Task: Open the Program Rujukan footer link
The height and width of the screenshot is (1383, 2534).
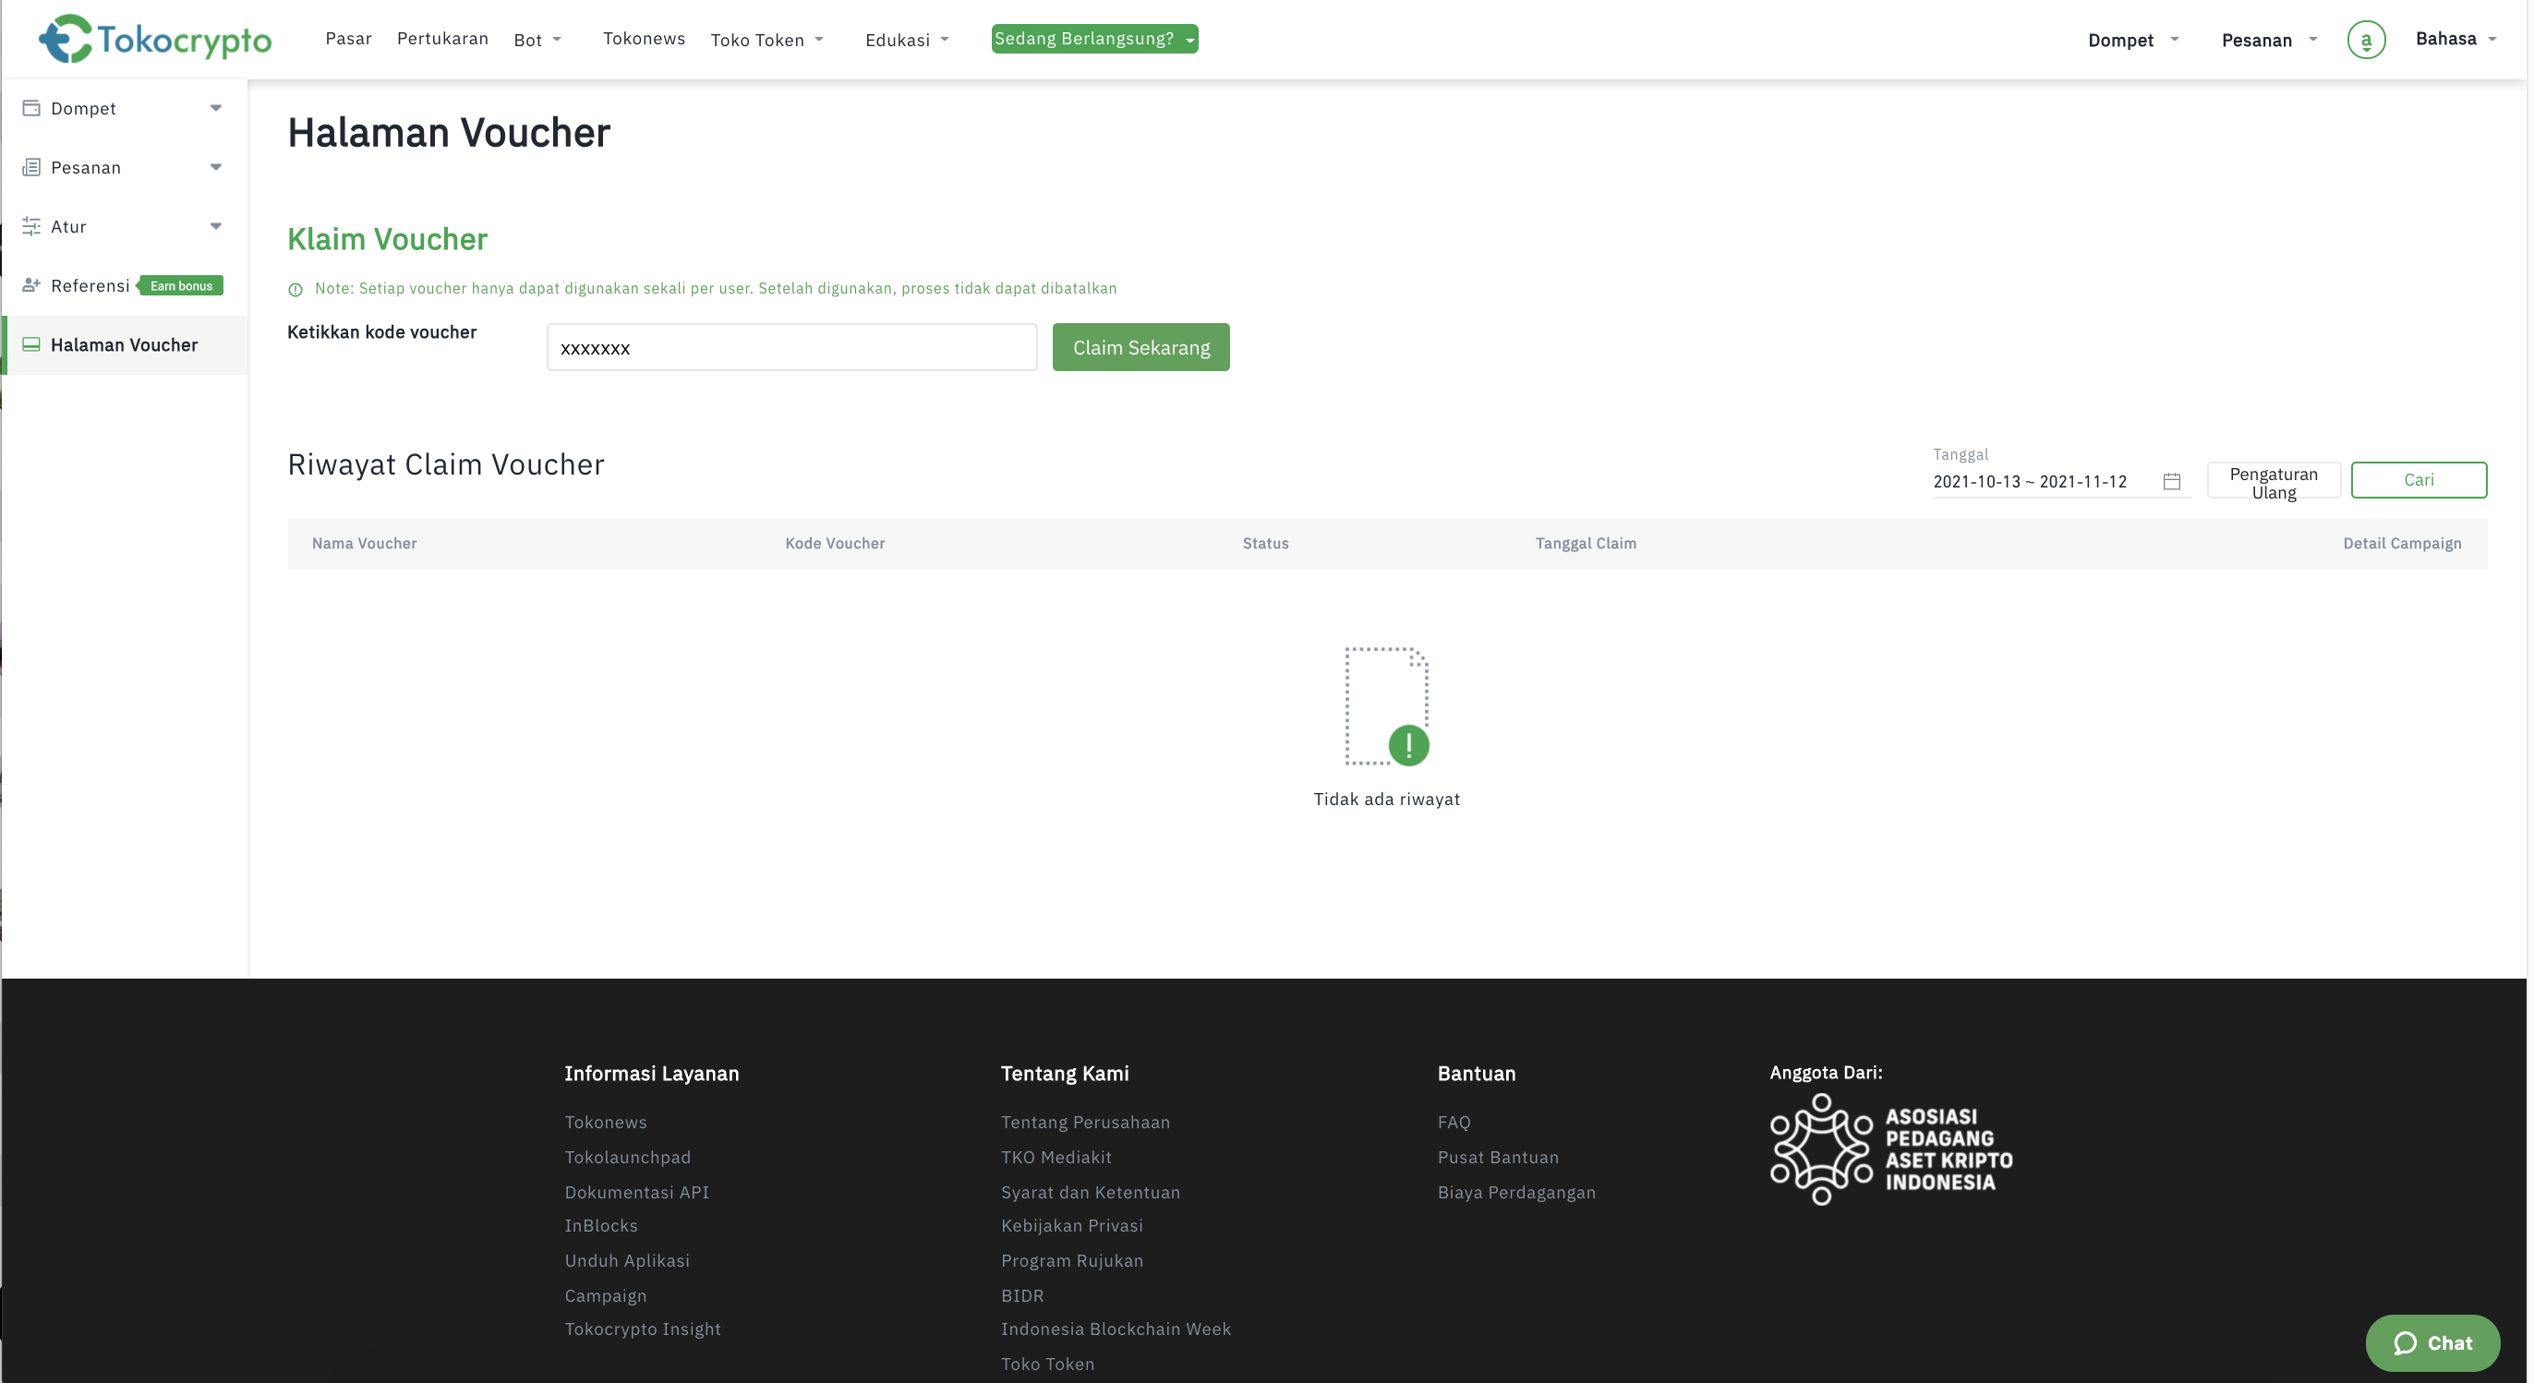Action: coord(1071,1260)
